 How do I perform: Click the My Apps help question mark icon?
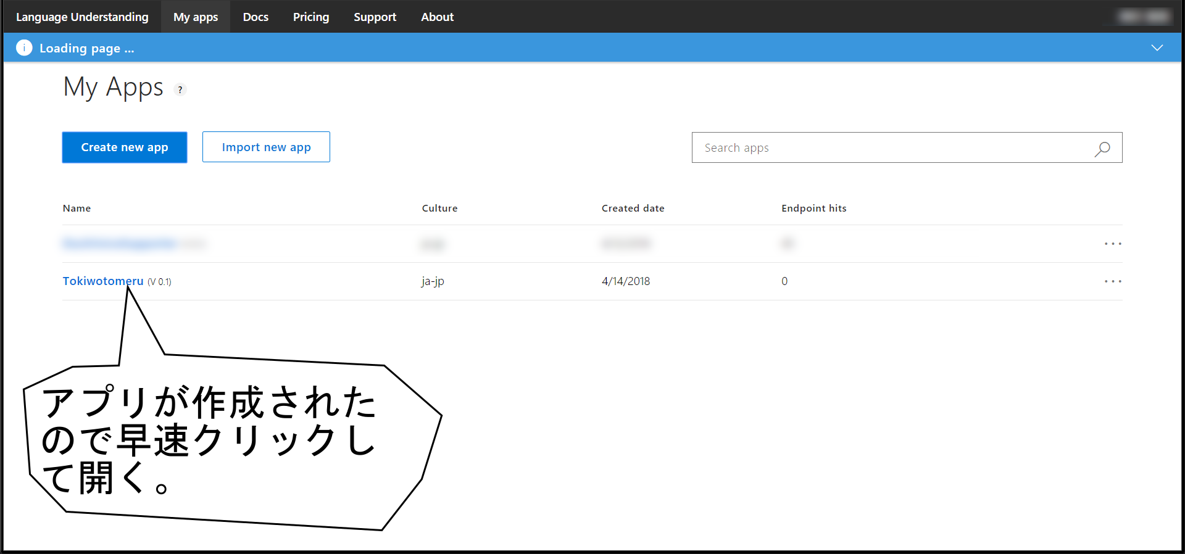180,90
